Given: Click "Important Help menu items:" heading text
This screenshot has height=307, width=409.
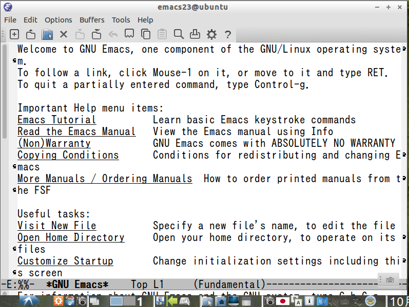Looking at the screenshot, I should coord(90,108).
